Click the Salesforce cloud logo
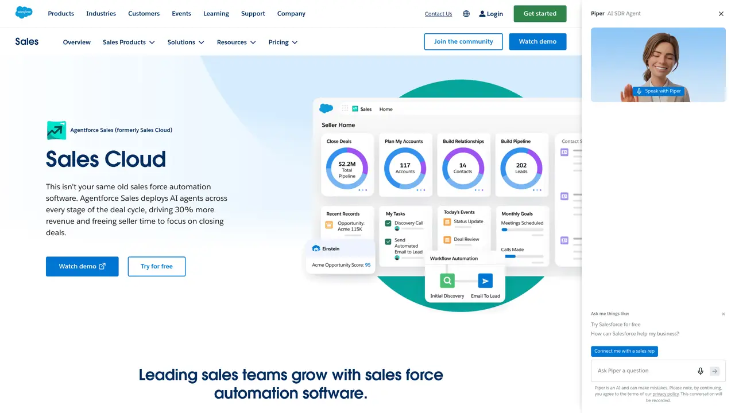 (24, 13)
